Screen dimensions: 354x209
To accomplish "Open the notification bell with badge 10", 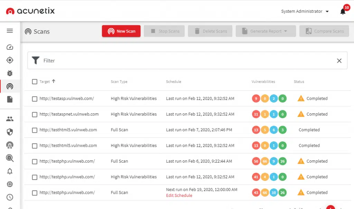I will 343,11.
